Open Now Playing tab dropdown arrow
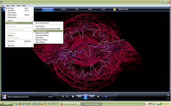This screenshot has width=171, height=106. tap(48, 11)
